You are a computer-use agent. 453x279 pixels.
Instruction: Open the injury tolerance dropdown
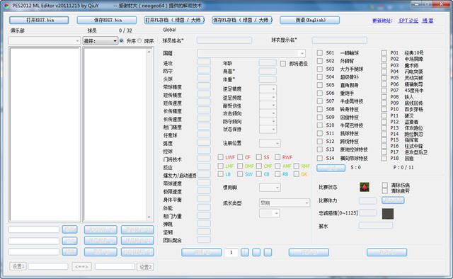pos(268,106)
